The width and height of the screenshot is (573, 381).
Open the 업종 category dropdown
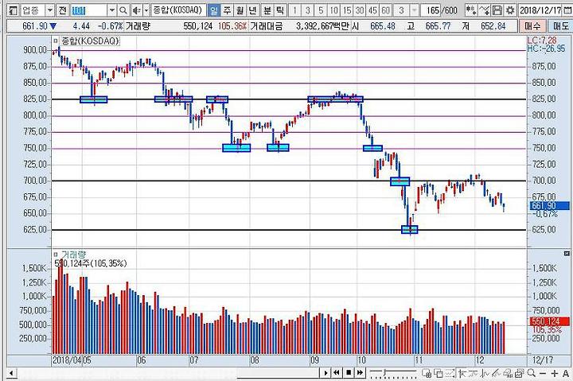(50, 10)
